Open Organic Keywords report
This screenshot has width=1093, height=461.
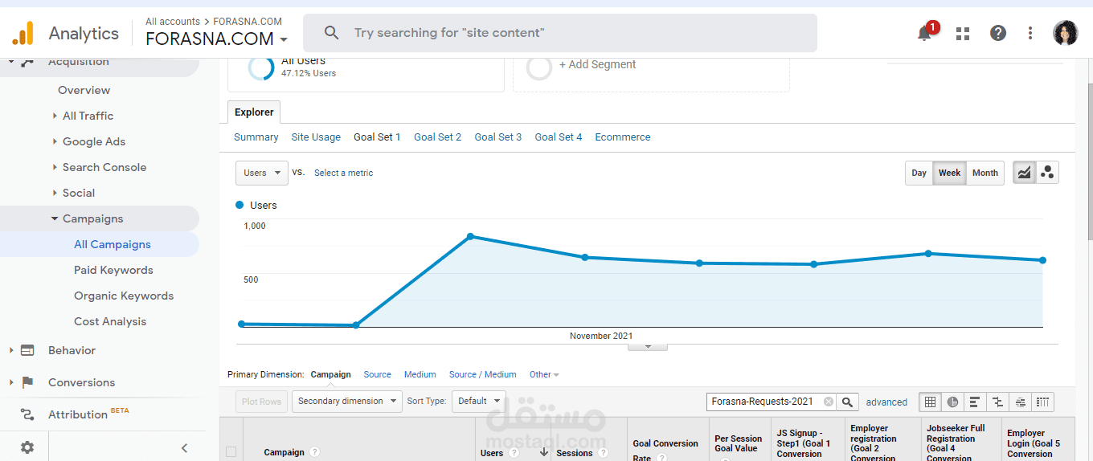tap(124, 296)
